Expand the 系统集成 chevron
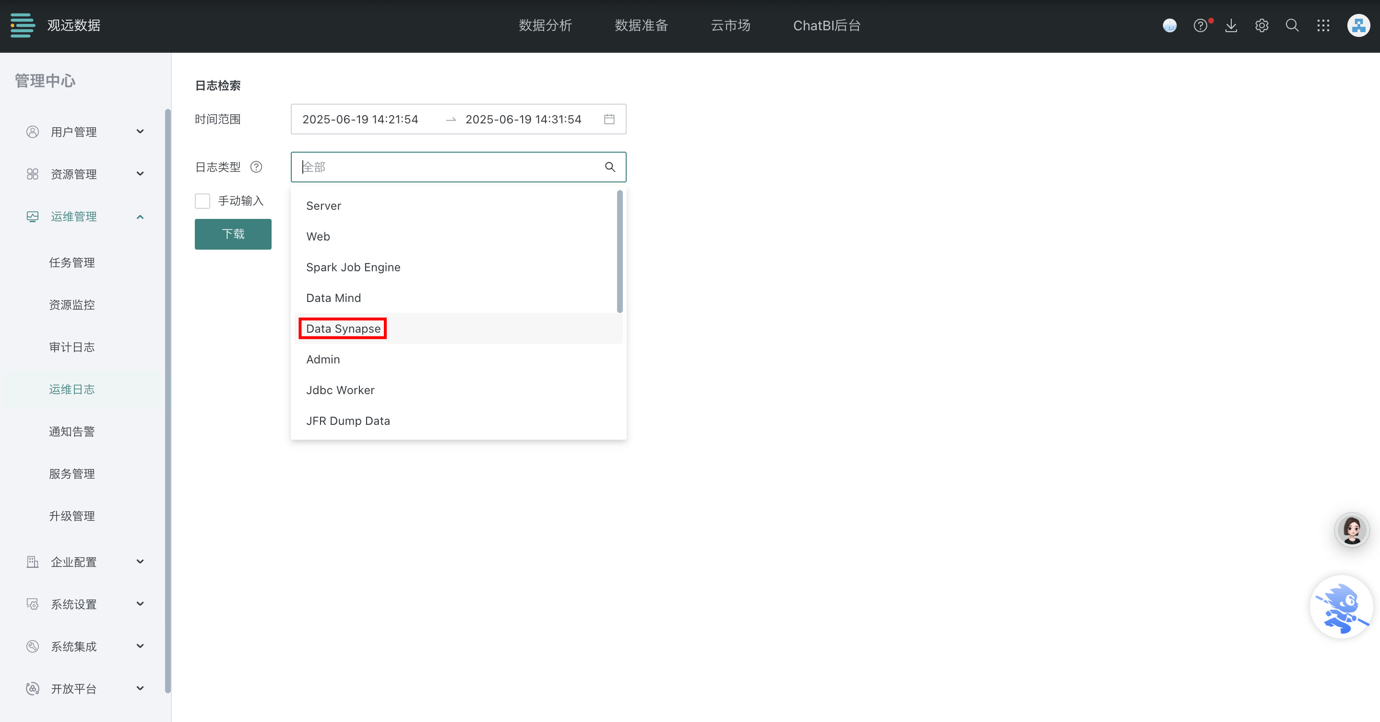The image size is (1380, 722). [141, 646]
